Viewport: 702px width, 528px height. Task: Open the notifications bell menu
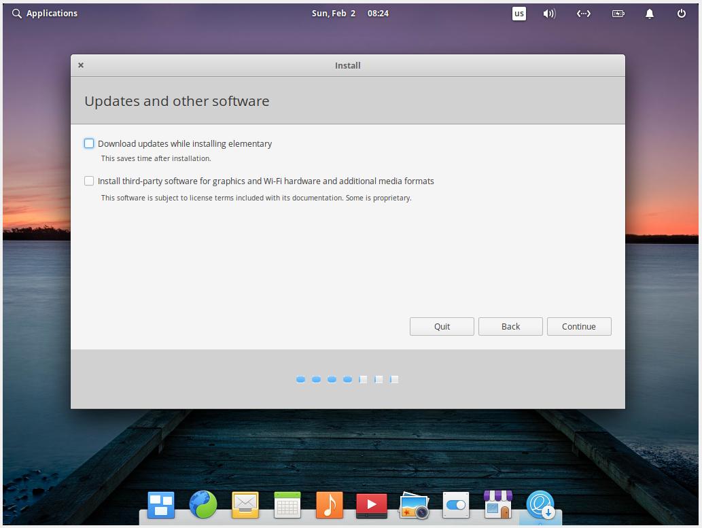click(x=649, y=13)
